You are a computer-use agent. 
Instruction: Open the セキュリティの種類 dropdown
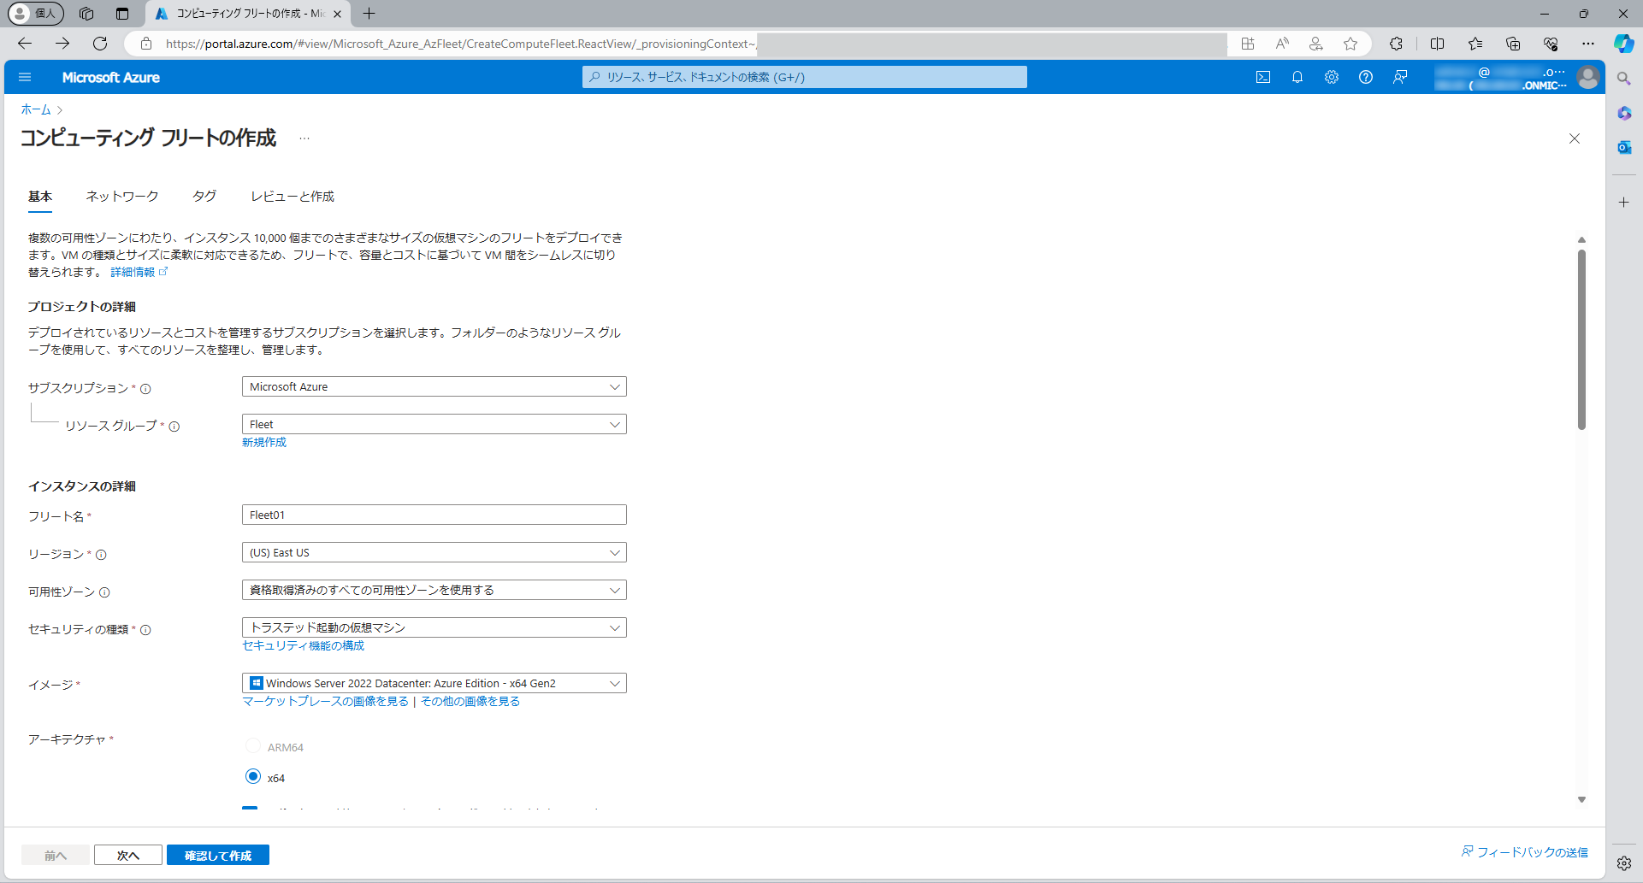tap(434, 627)
